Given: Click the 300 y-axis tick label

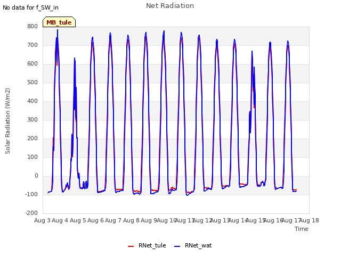Looking at the screenshot, I should (x=33, y=119).
